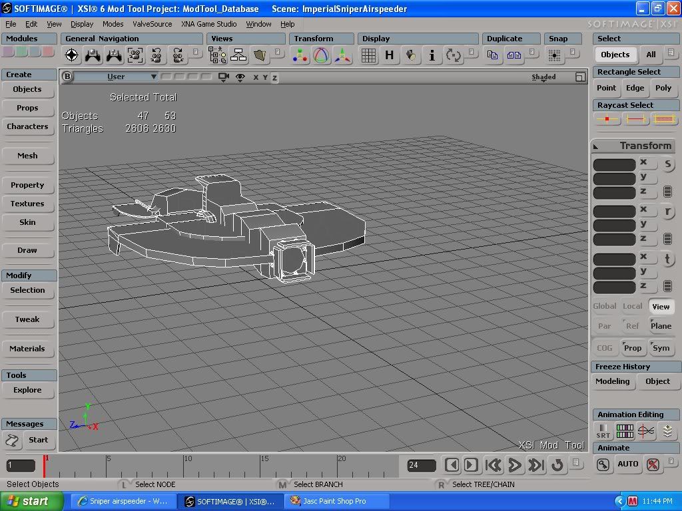The width and height of the screenshot is (682, 511).
Task: Open the XNA Game Studio menu
Action: (x=208, y=24)
